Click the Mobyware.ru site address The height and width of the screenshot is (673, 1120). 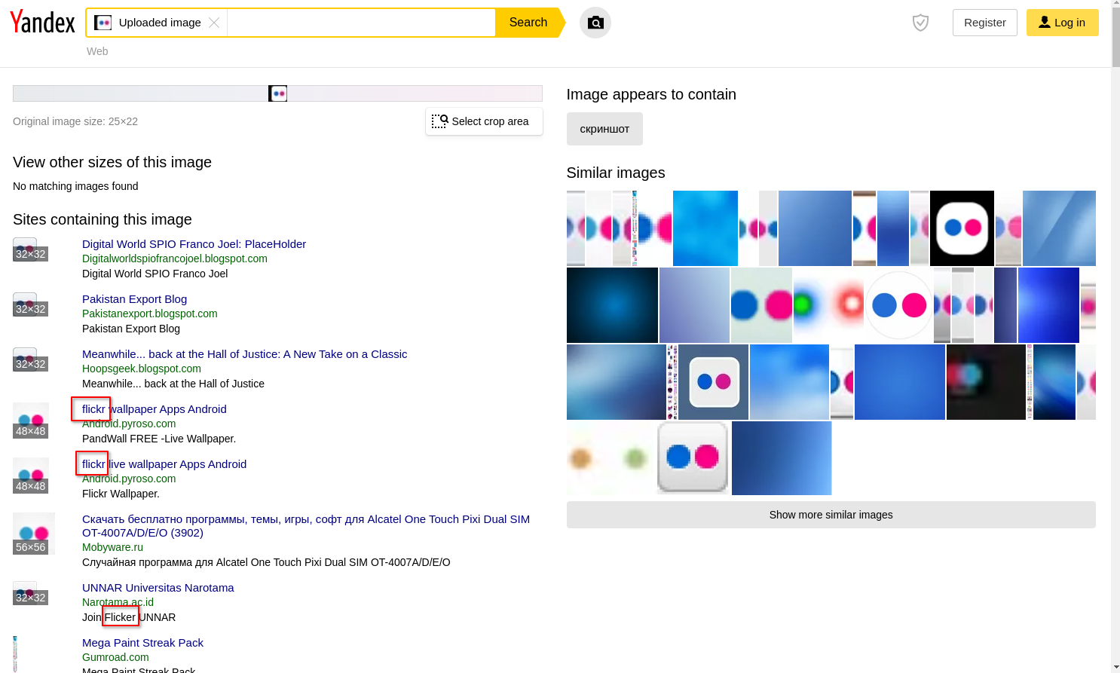pos(112,547)
